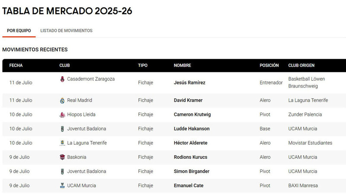This screenshot has width=346, height=194.
Task: Click the UCAM Murcia club logo
Action: pos(62,186)
